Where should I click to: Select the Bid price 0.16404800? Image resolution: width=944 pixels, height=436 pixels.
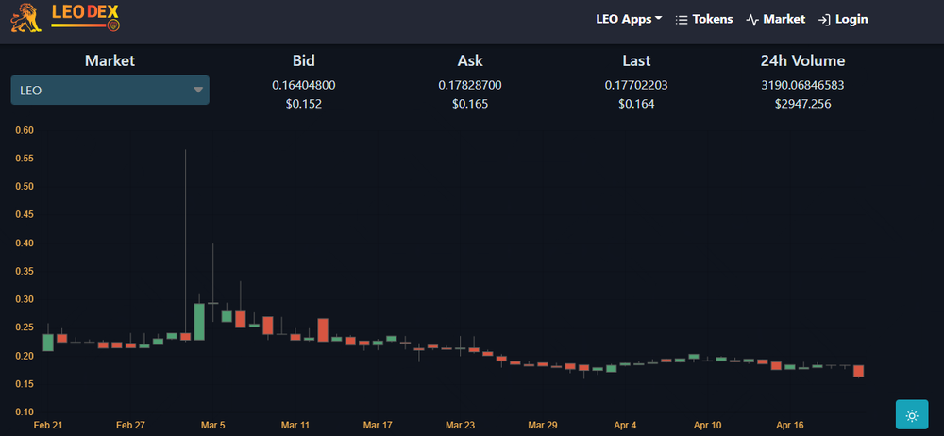pyautogui.click(x=303, y=86)
